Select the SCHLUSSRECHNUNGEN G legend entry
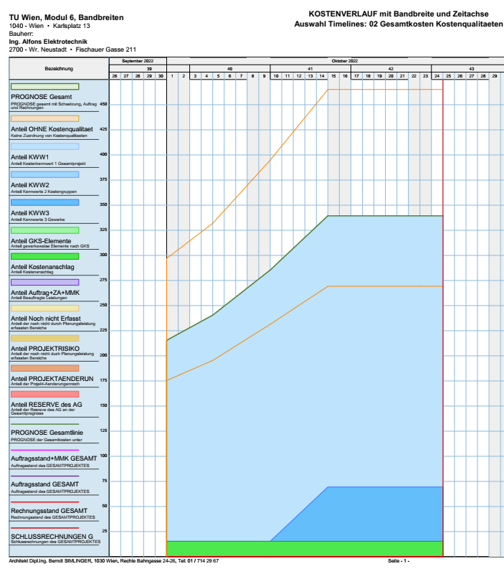 point(52,536)
